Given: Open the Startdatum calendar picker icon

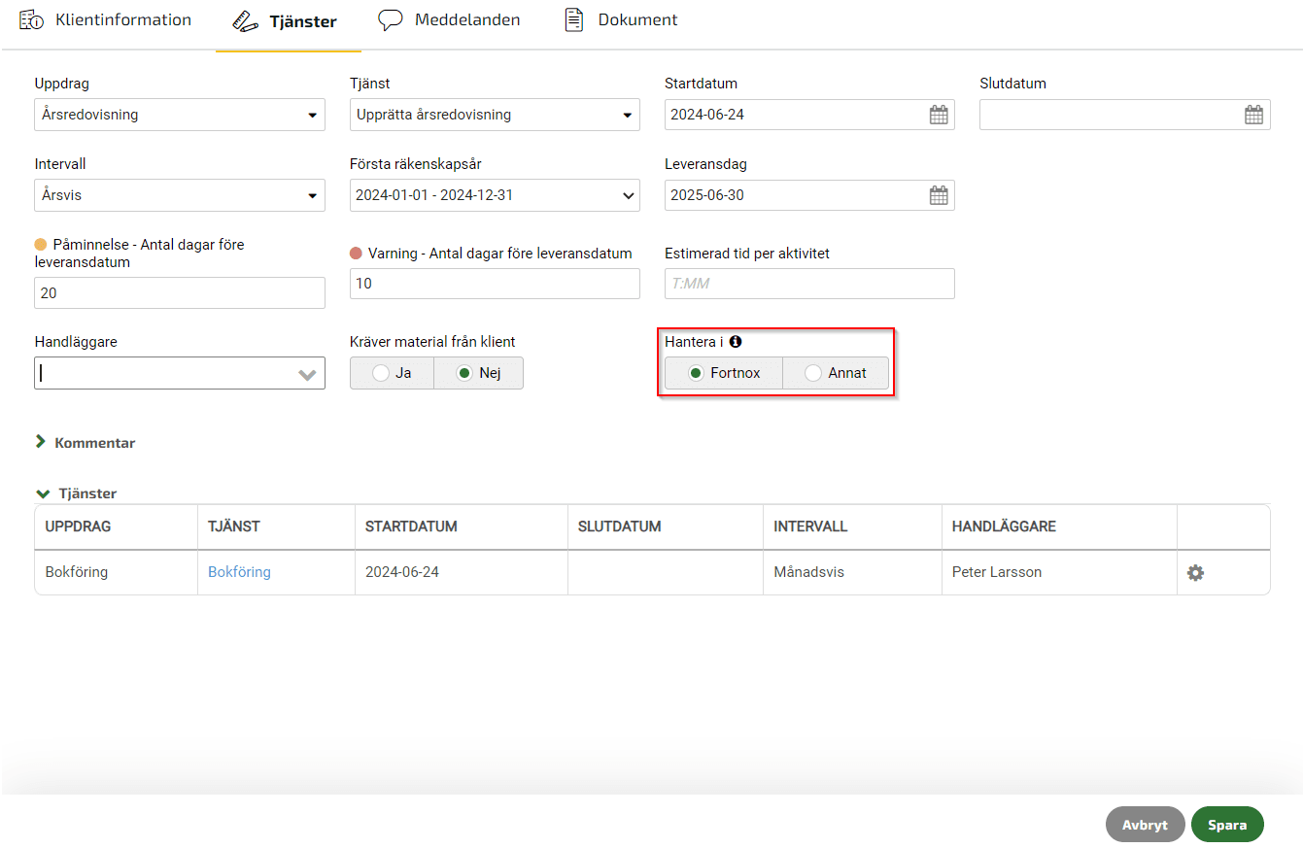Looking at the screenshot, I should (938, 115).
